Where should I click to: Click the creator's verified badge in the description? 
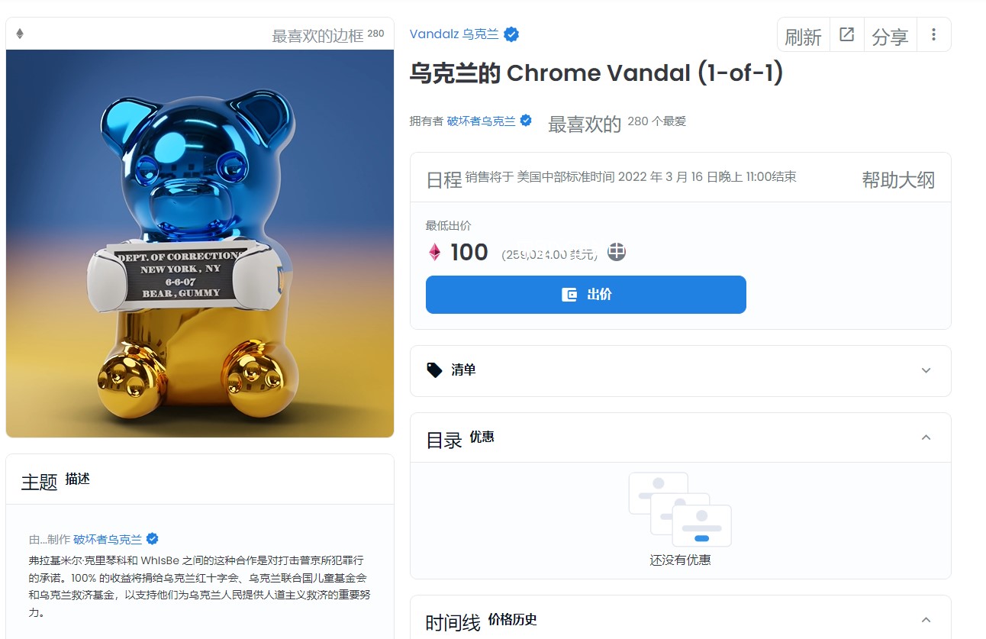[152, 539]
